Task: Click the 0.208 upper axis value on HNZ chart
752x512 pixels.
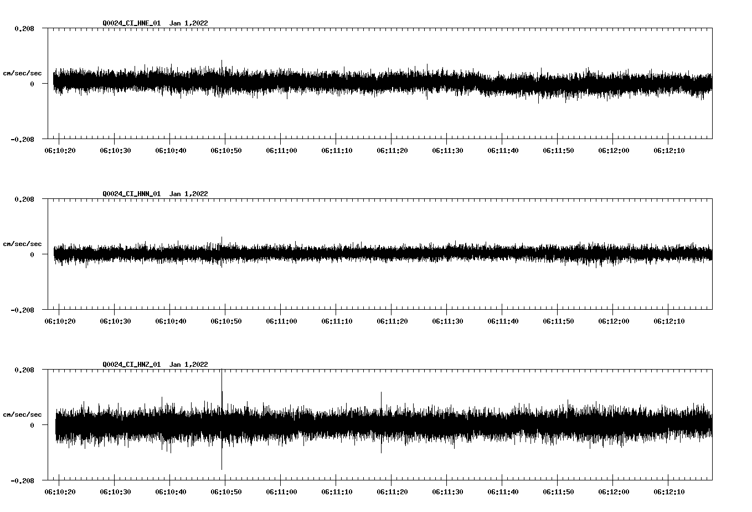Action: (x=24, y=370)
